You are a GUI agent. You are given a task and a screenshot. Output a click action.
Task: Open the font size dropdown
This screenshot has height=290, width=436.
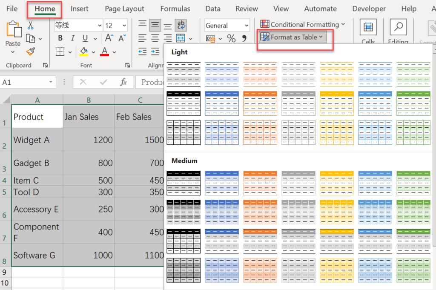click(x=124, y=25)
